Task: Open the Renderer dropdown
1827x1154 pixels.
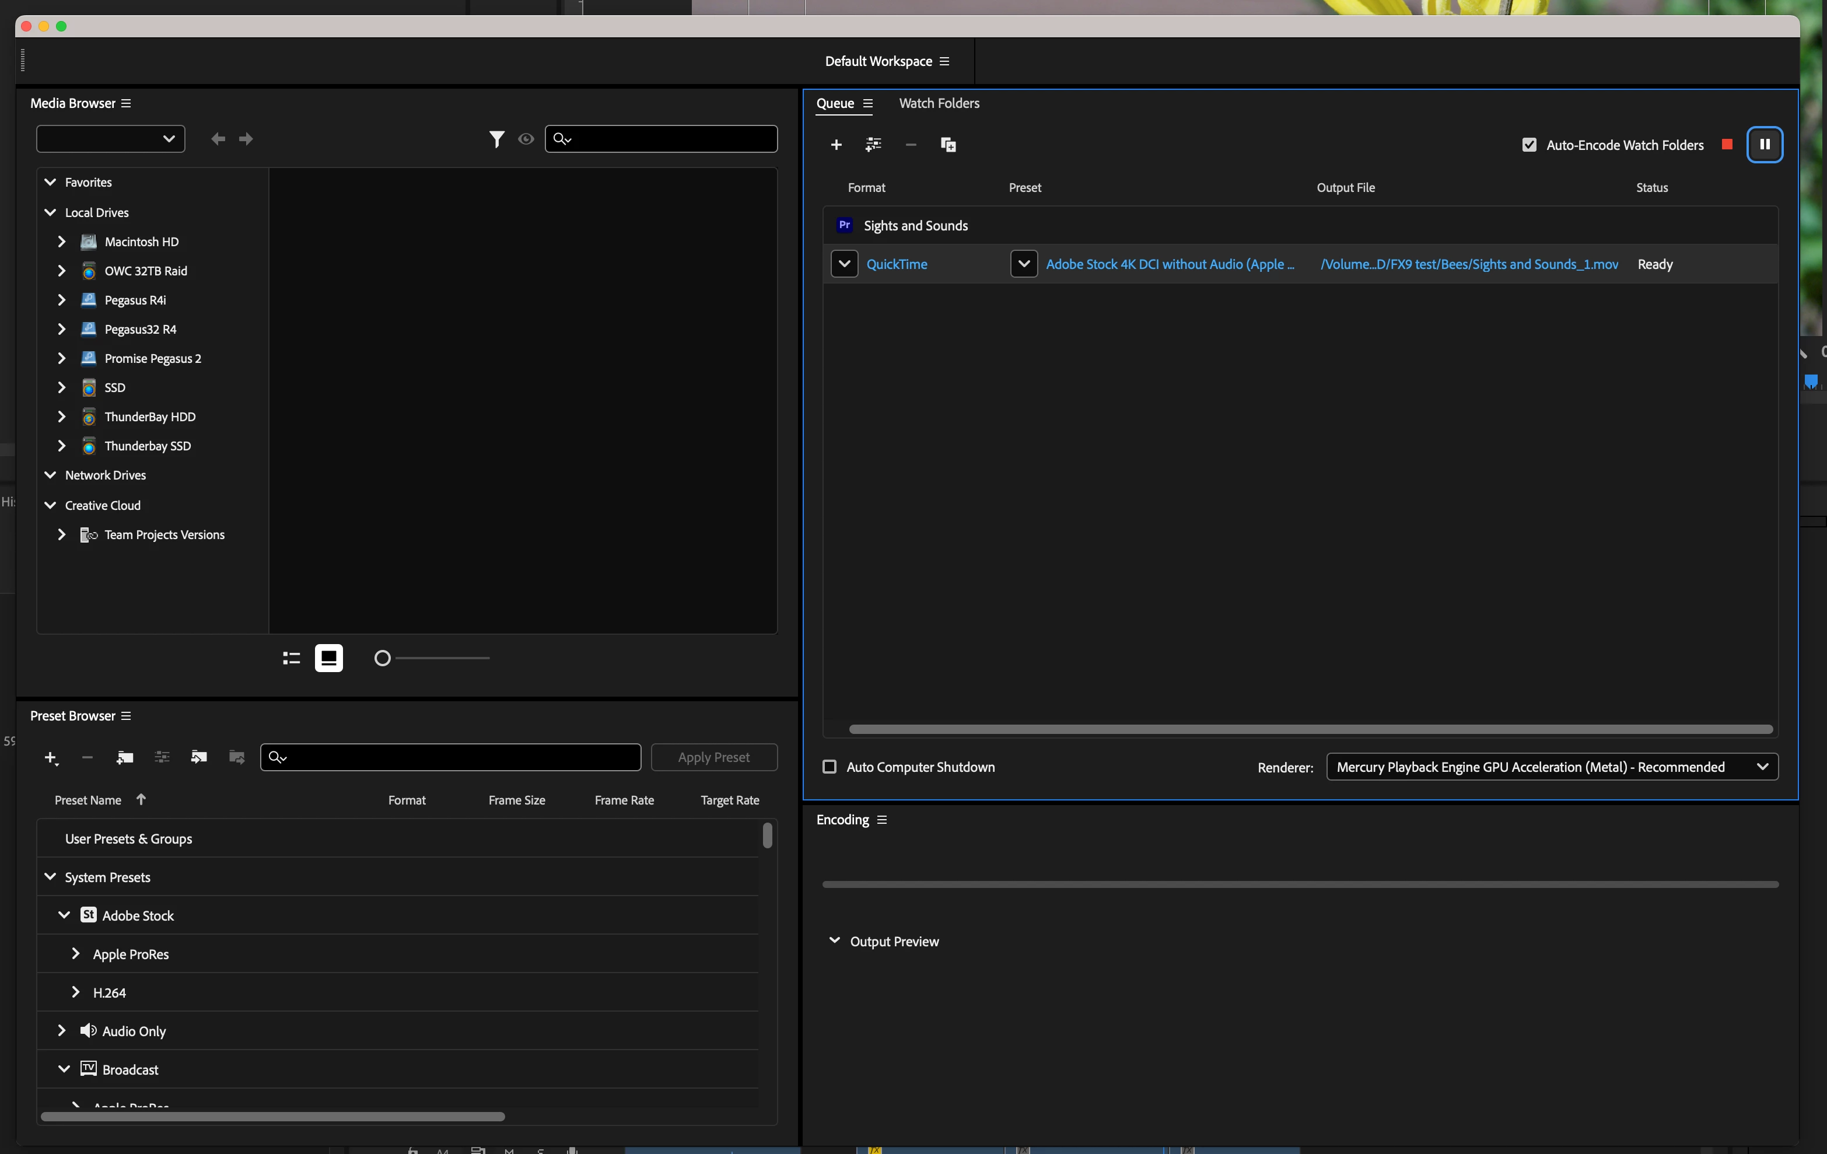Action: (1552, 767)
